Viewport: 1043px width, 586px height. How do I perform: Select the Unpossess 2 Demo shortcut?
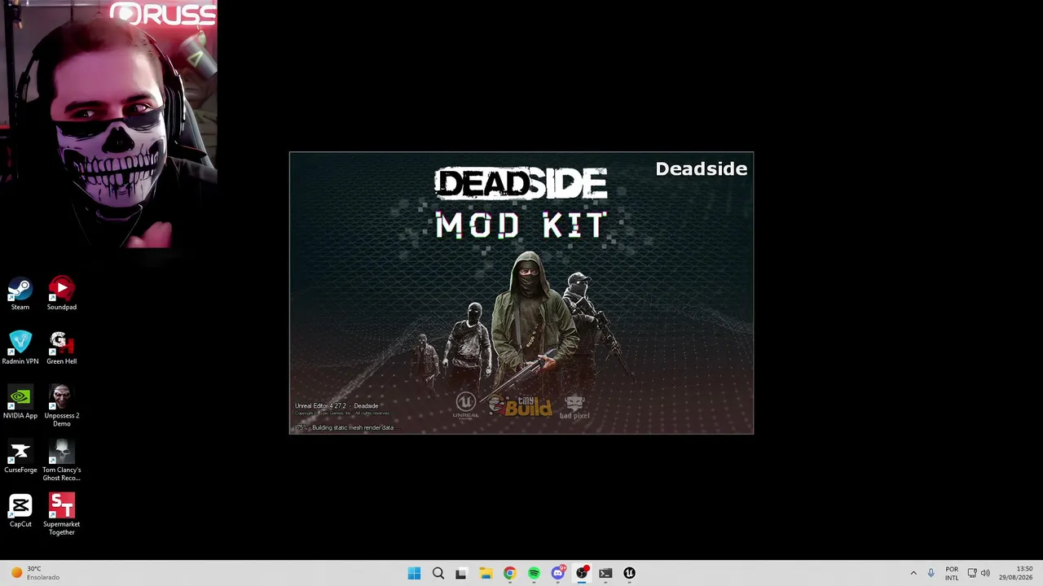[62, 406]
